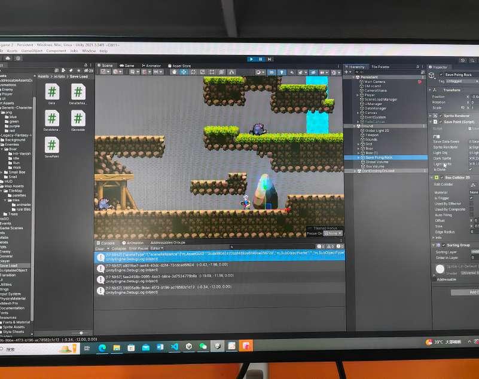Toggle Console Collapse option
The image size is (479, 379).
pos(118,248)
